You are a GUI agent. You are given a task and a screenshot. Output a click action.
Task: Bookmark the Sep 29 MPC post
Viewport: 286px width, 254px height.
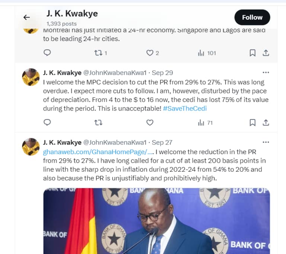click(x=252, y=123)
